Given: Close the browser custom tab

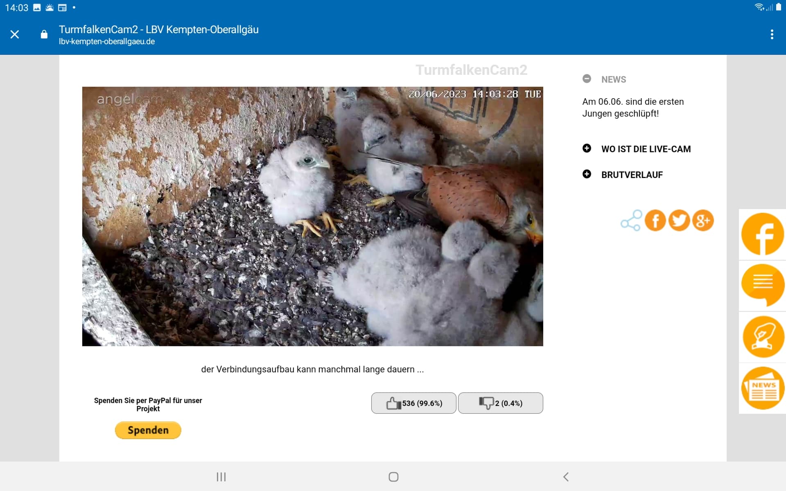Looking at the screenshot, I should click(15, 34).
